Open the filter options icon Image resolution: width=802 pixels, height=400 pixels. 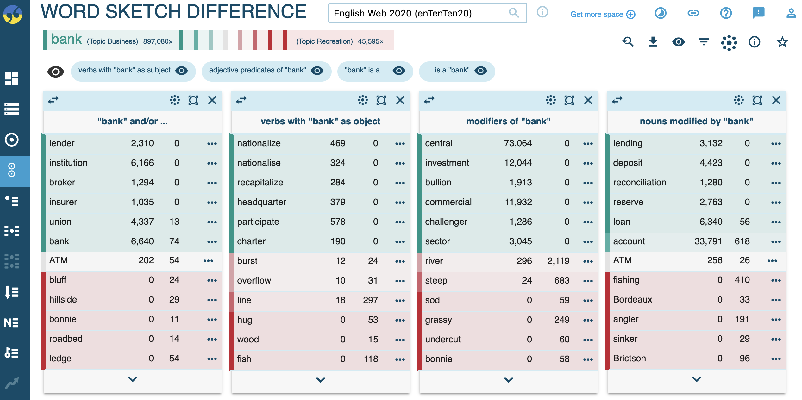704,42
